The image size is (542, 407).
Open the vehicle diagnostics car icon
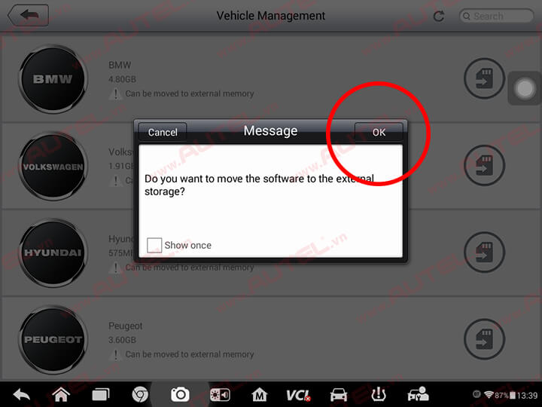(339, 394)
